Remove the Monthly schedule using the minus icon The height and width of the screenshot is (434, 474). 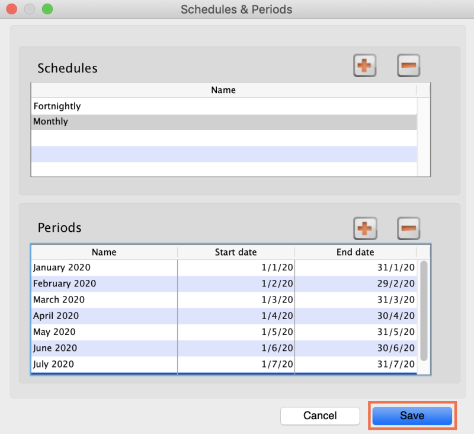(408, 65)
